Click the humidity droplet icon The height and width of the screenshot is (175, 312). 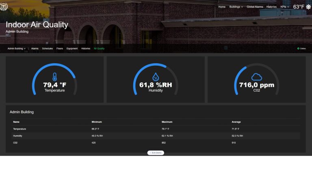(156, 77)
